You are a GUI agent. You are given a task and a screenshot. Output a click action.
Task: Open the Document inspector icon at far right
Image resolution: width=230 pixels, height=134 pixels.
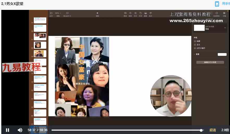(224, 13)
